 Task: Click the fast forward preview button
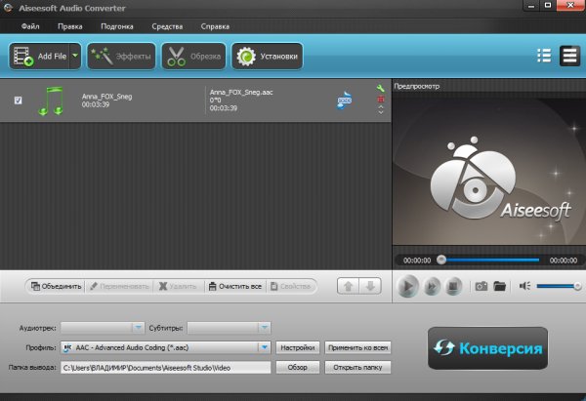(x=432, y=287)
